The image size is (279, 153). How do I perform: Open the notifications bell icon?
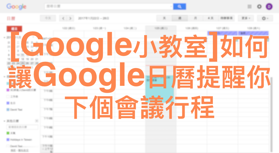pos(259,7)
